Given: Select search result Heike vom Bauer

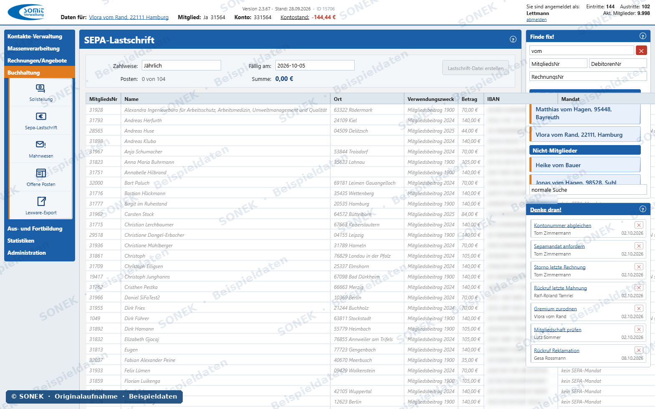Looking at the screenshot, I should pyautogui.click(x=585, y=165).
